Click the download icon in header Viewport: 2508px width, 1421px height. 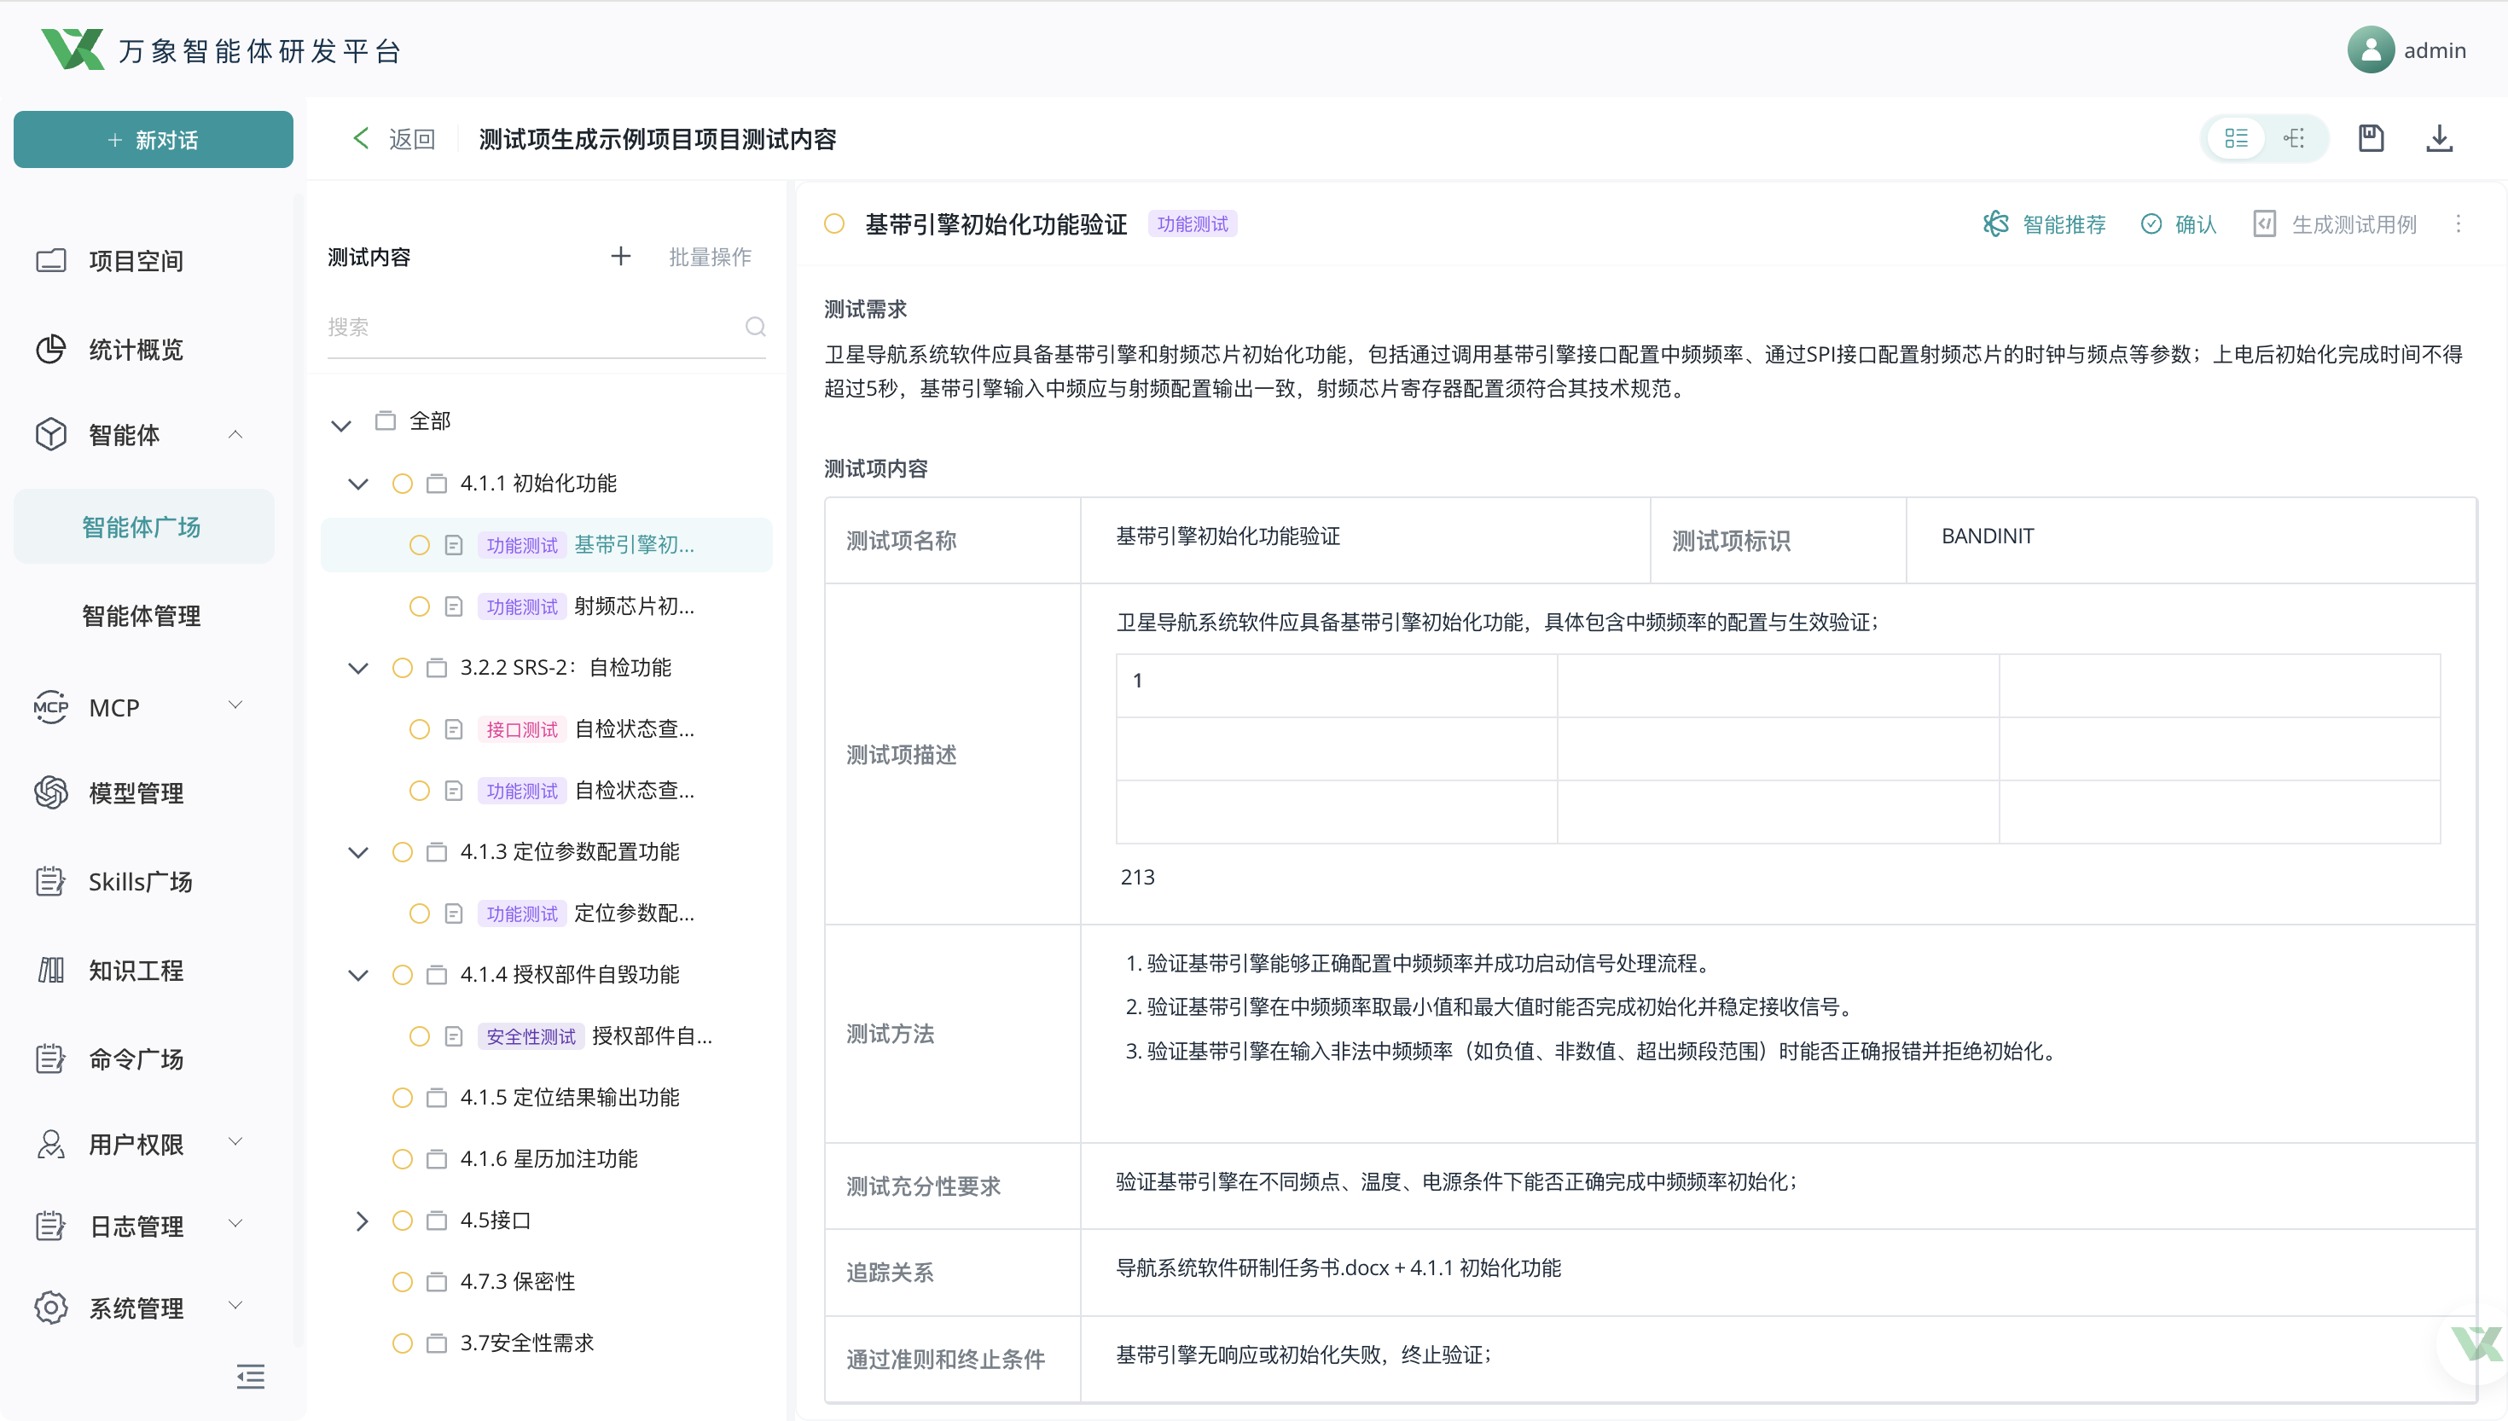click(x=2439, y=138)
